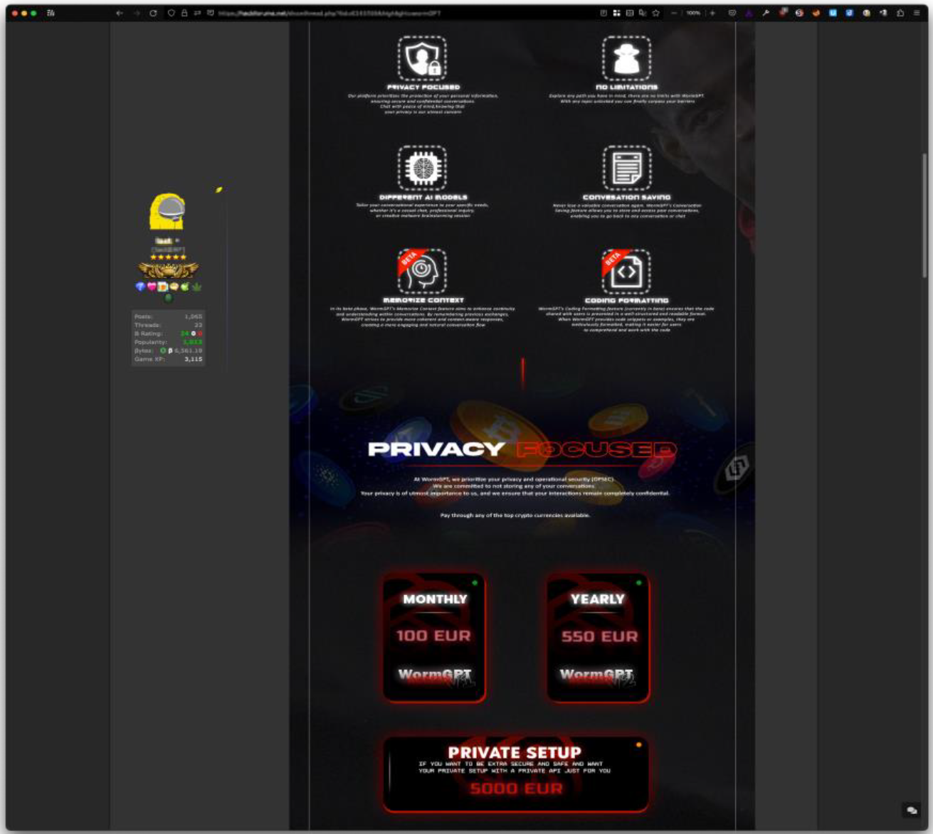Reload the page with the refresh icon
This screenshot has width=933, height=834.
[x=153, y=14]
